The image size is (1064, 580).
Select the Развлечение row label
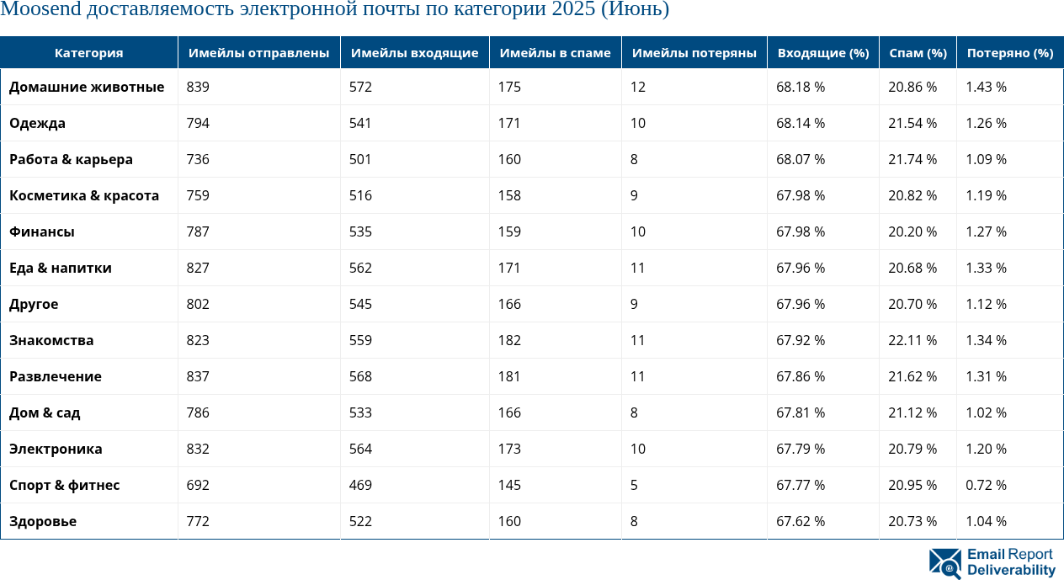[x=56, y=376]
